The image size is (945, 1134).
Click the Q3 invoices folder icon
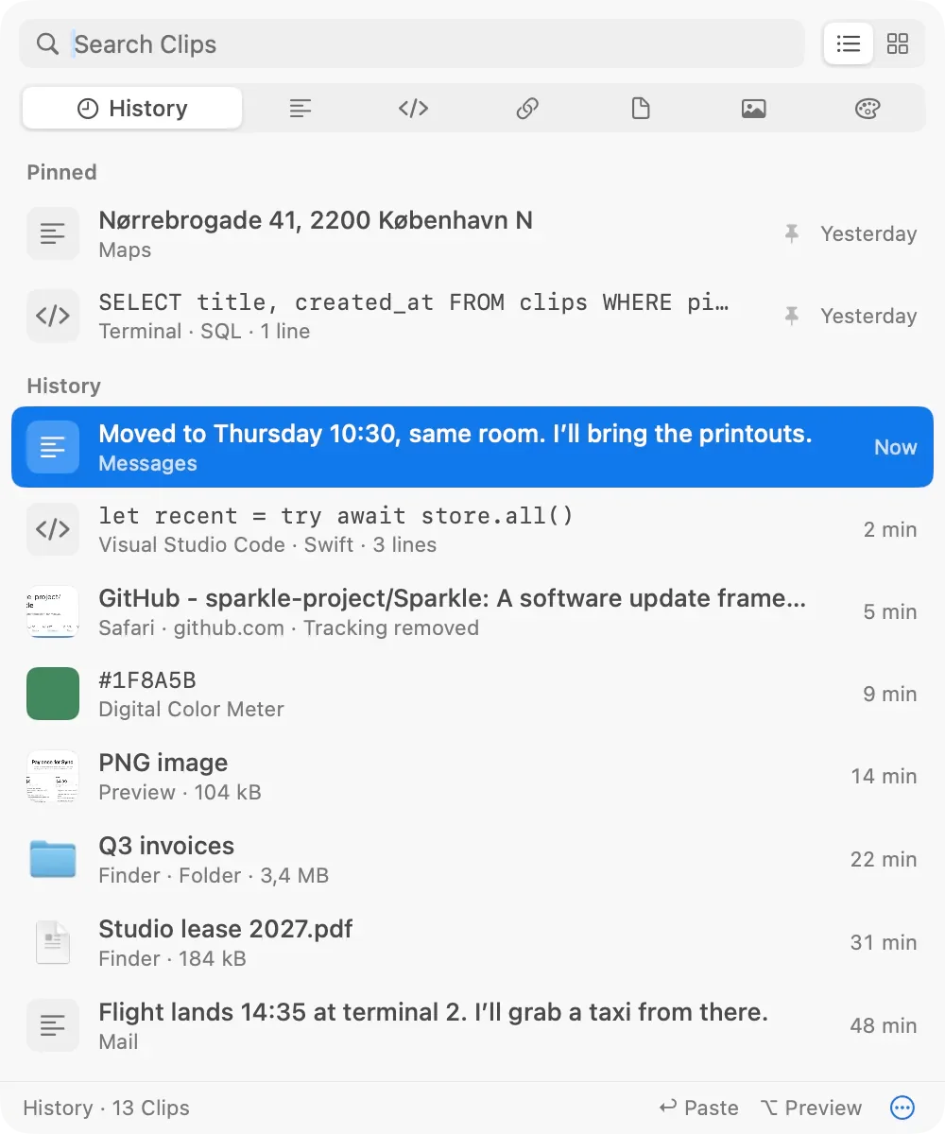pos(53,859)
